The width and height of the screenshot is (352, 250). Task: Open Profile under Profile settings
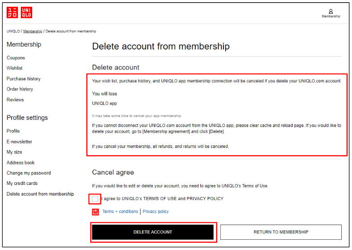13,131
